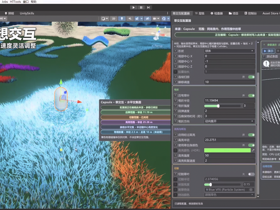Open the 形状 dropdown showing 球体
Viewport: 280px width, 210px height.
tap(230, 51)
